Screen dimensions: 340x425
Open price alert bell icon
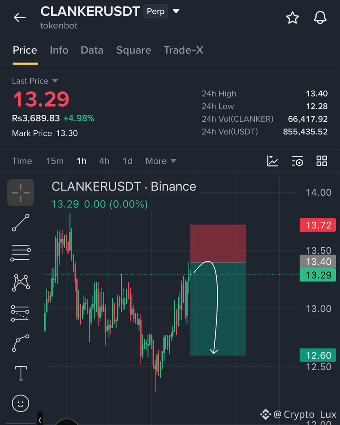click(x=320, y=18)
